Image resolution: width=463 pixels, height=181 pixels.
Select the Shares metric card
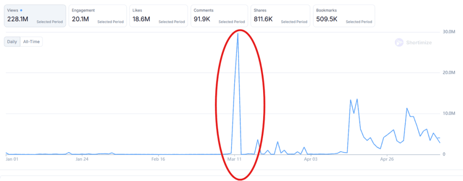click(x=280, y=15)
